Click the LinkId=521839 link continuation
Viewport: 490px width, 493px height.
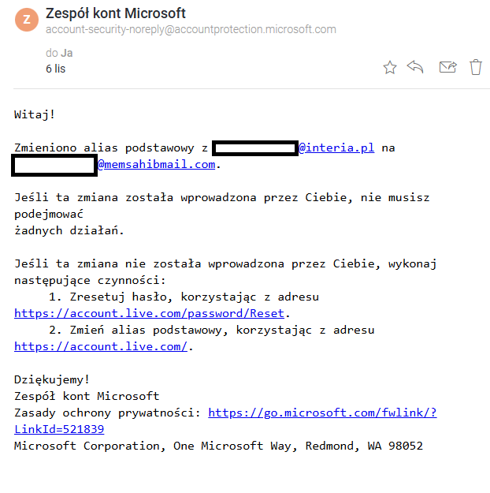59,429
